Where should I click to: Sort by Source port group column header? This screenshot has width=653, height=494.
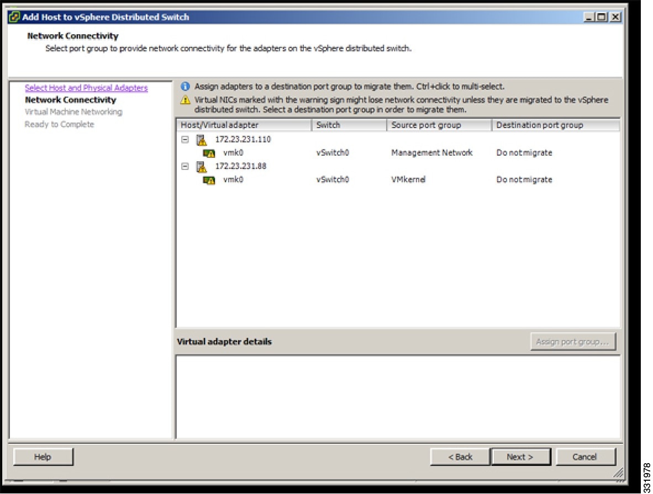point(439,125)
